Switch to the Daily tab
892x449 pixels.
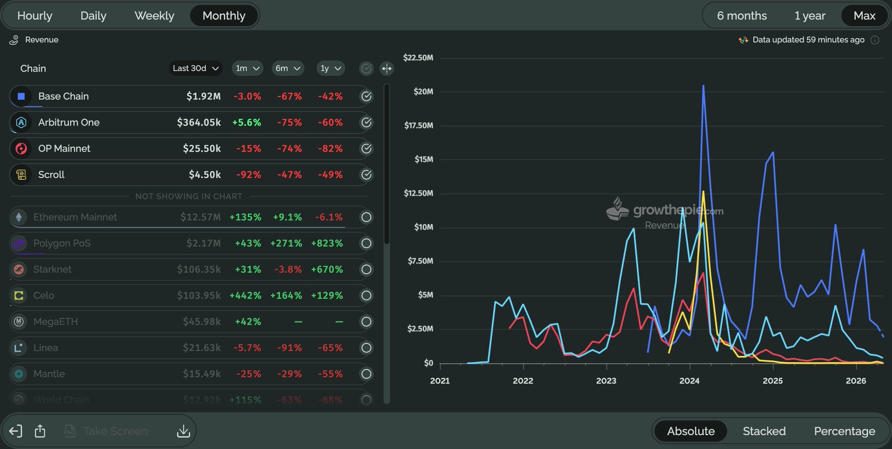pyautogui.click(x=94, y=16)
